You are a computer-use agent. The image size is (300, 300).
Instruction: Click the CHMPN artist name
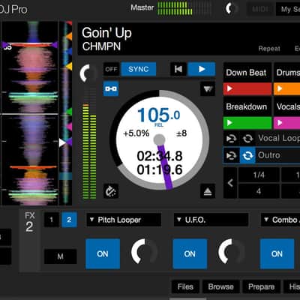101,46
